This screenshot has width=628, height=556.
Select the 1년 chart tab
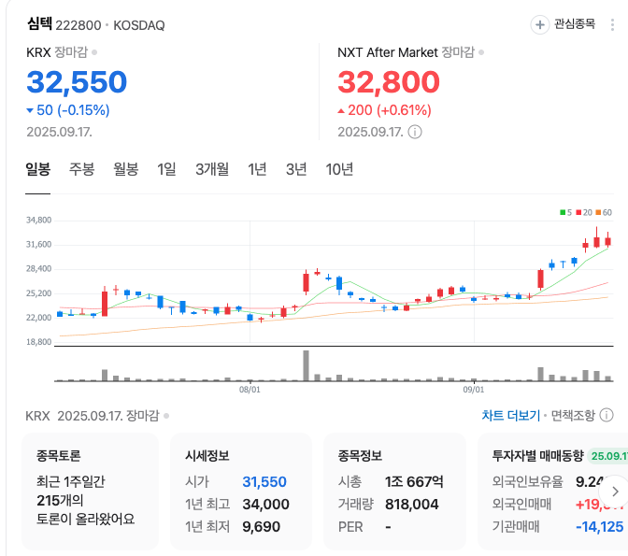point(257,169)
